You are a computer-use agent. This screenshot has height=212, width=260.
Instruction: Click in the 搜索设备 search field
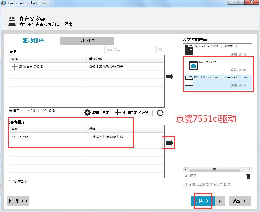point(130,50)
